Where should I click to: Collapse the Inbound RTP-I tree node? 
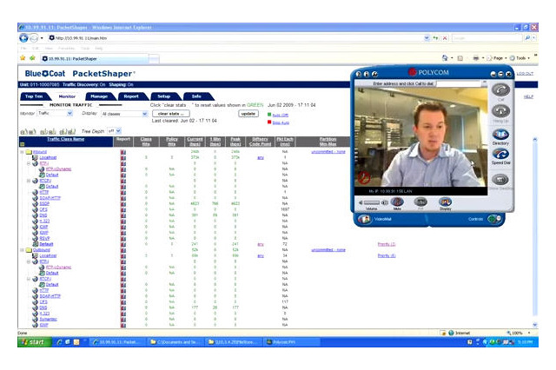[29, 163]
